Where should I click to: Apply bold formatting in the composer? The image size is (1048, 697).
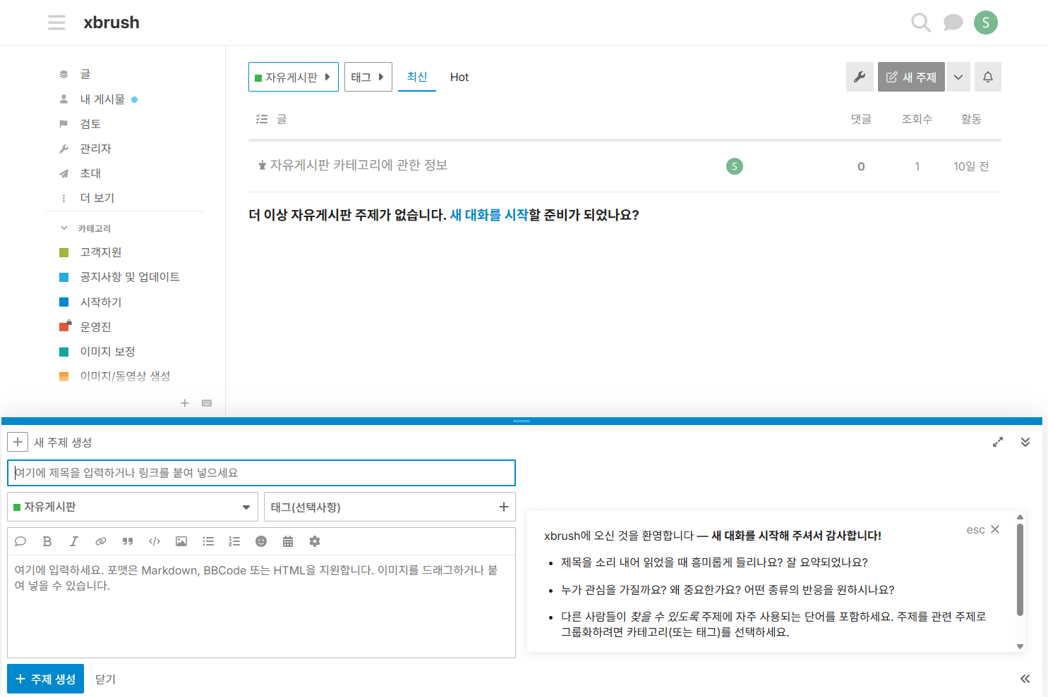click(47, 541)
